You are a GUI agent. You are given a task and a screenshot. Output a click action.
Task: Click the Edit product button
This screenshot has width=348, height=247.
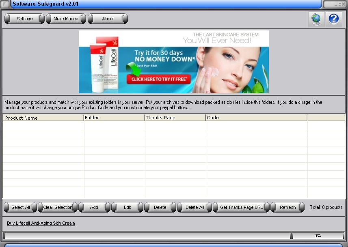tap(127, 207)
